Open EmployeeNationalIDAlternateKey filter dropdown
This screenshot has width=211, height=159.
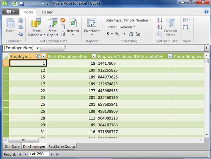tap(170, 56)
